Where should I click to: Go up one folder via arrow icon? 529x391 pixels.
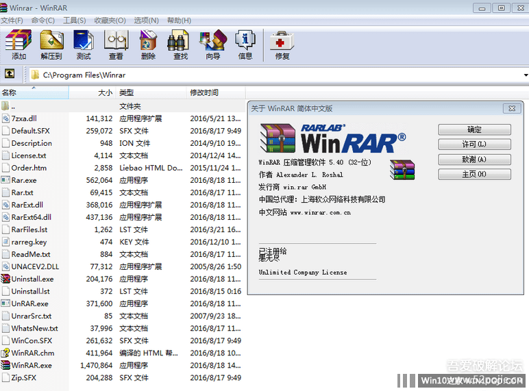pos(10,73)
